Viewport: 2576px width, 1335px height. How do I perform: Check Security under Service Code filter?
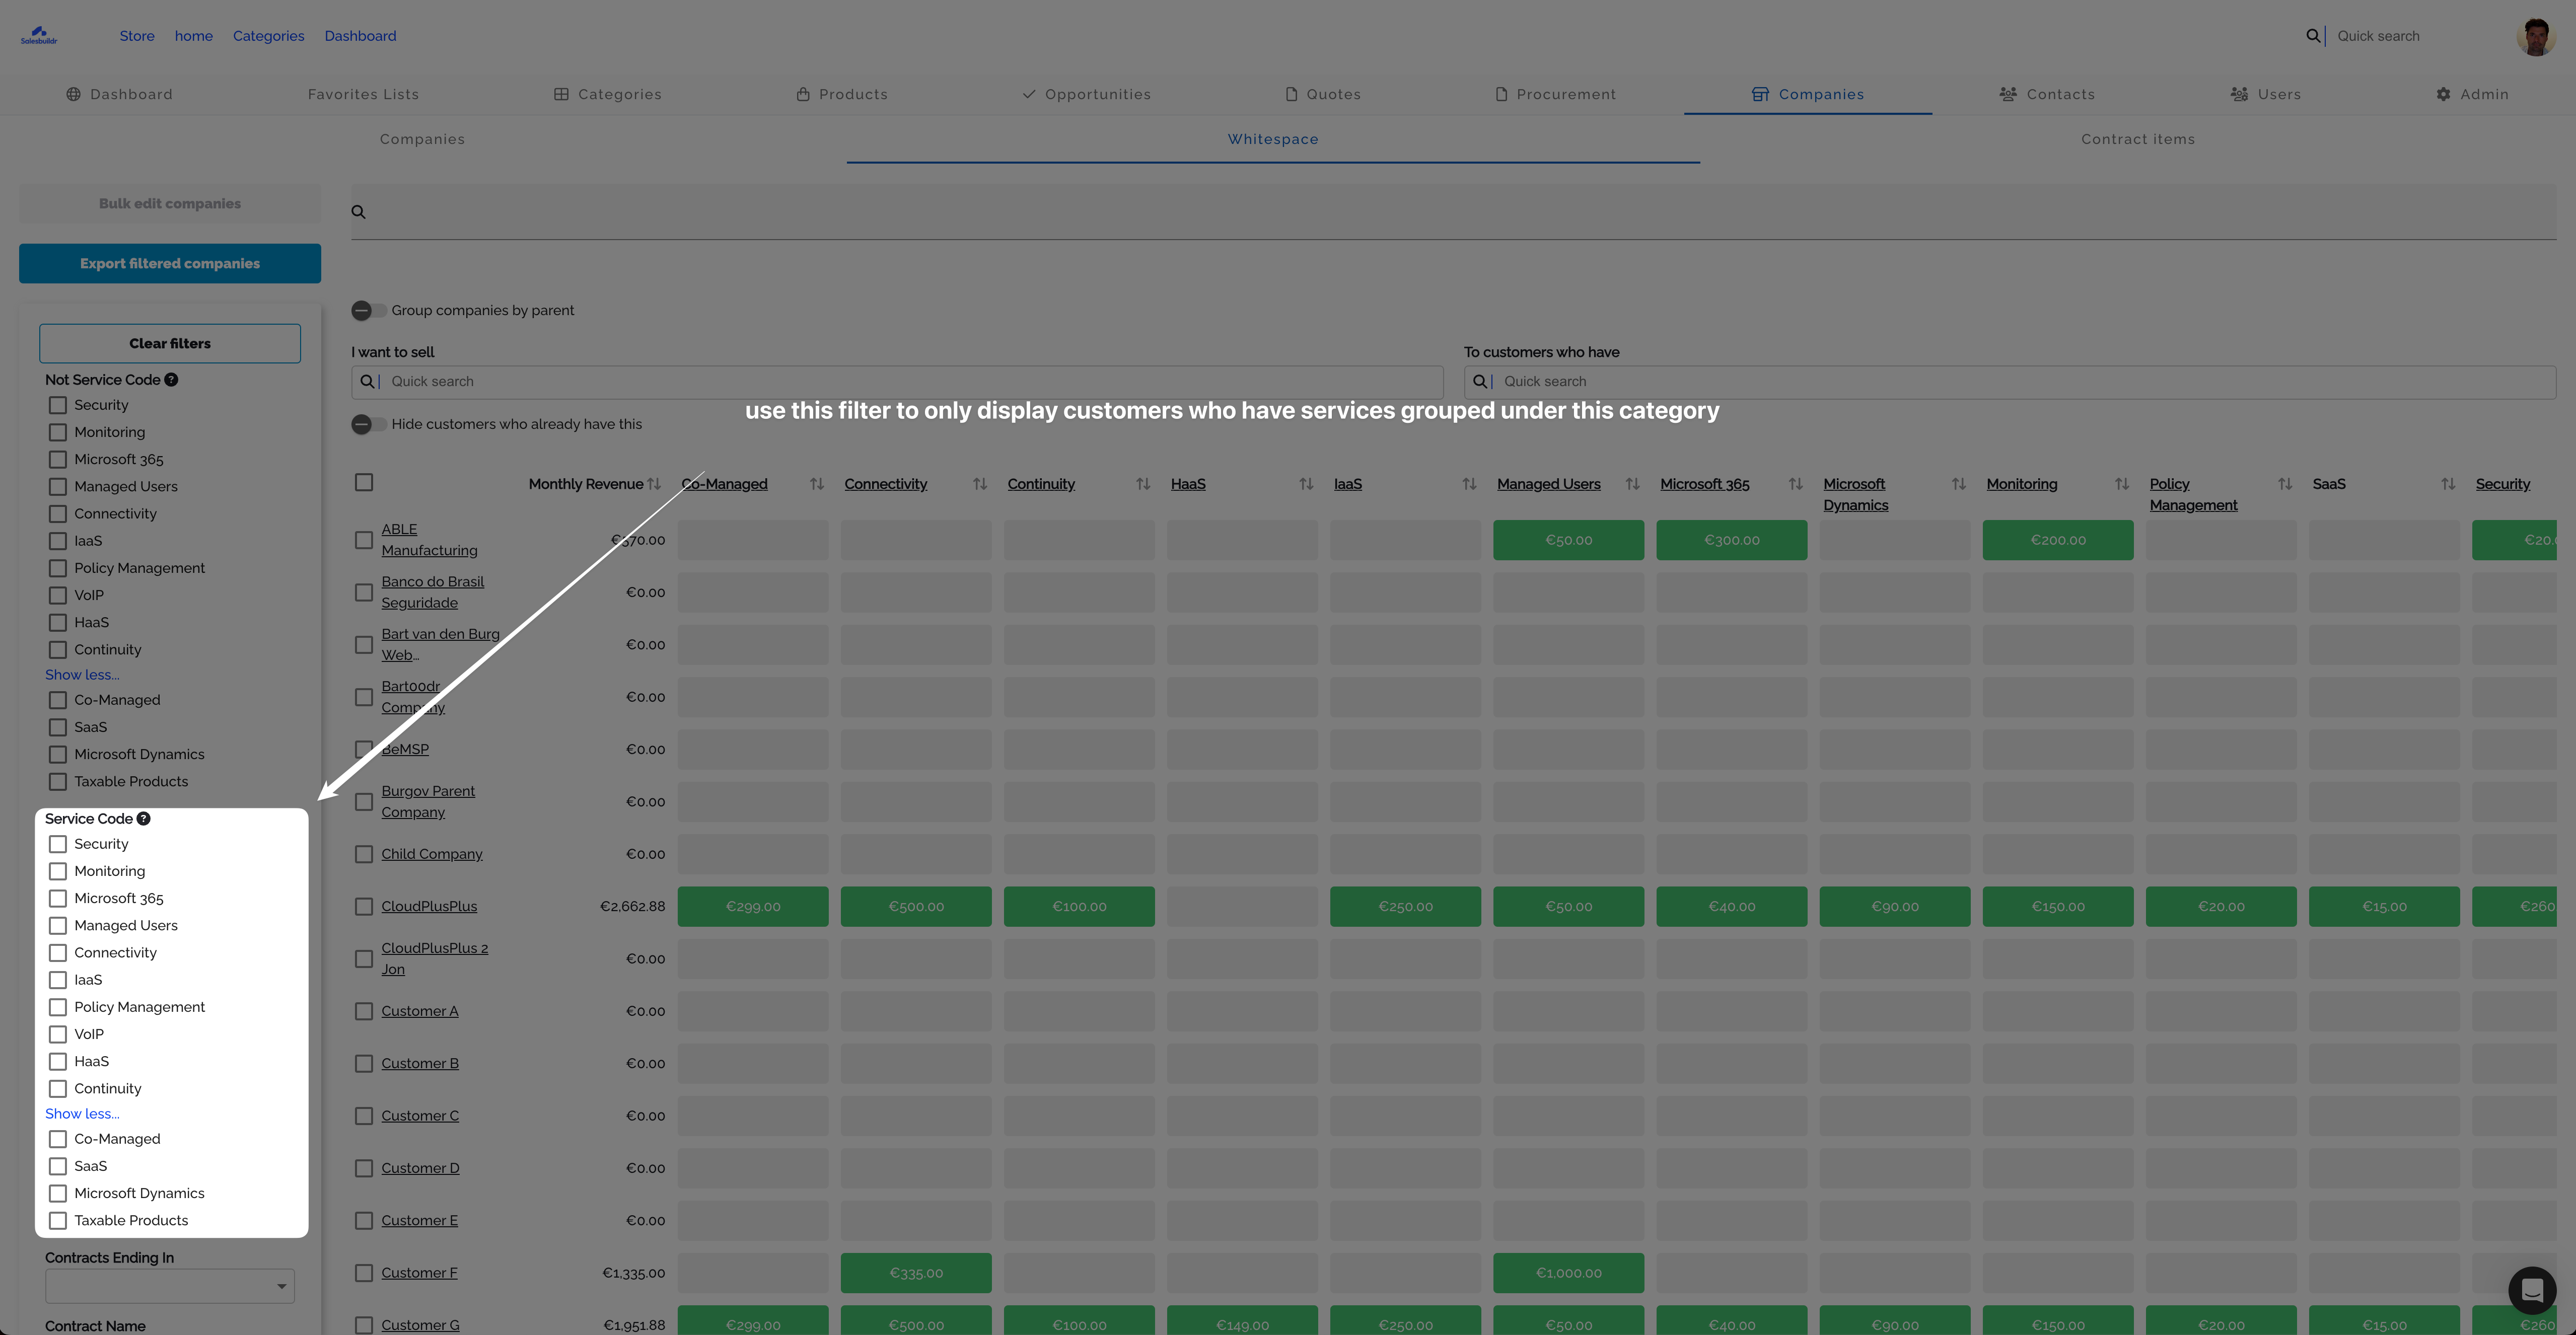58,844
